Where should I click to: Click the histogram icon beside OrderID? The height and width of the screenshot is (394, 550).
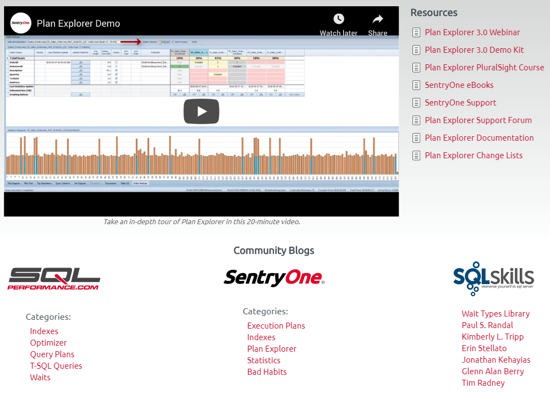click(x=81, y=62)
